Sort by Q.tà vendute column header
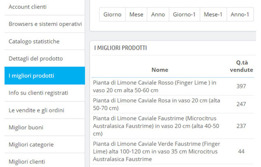 (x=242, y=66)
